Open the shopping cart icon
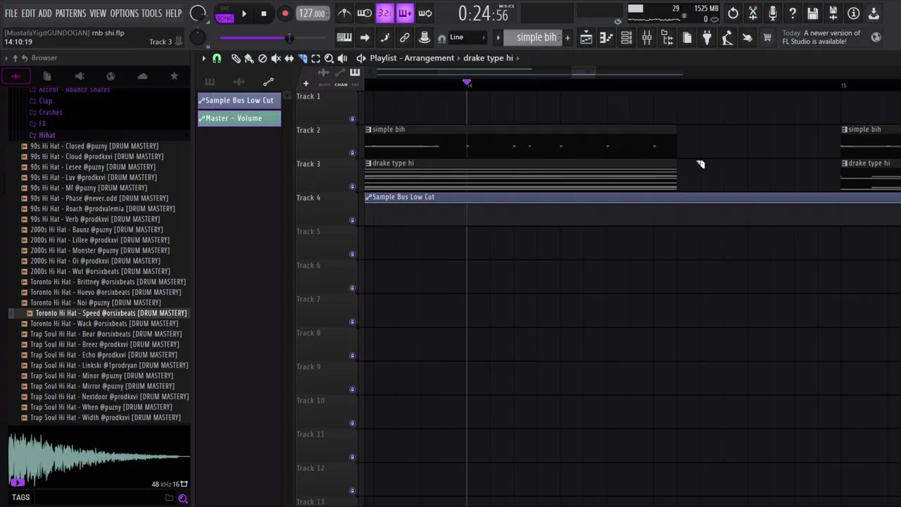The height and width of the screenshot is (507, 901). click(x=767, y=38)
